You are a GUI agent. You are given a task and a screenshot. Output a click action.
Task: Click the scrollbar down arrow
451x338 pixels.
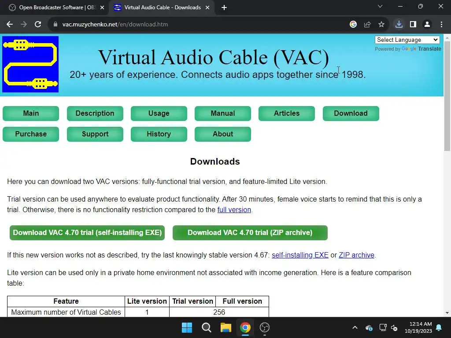click(447, 313)
